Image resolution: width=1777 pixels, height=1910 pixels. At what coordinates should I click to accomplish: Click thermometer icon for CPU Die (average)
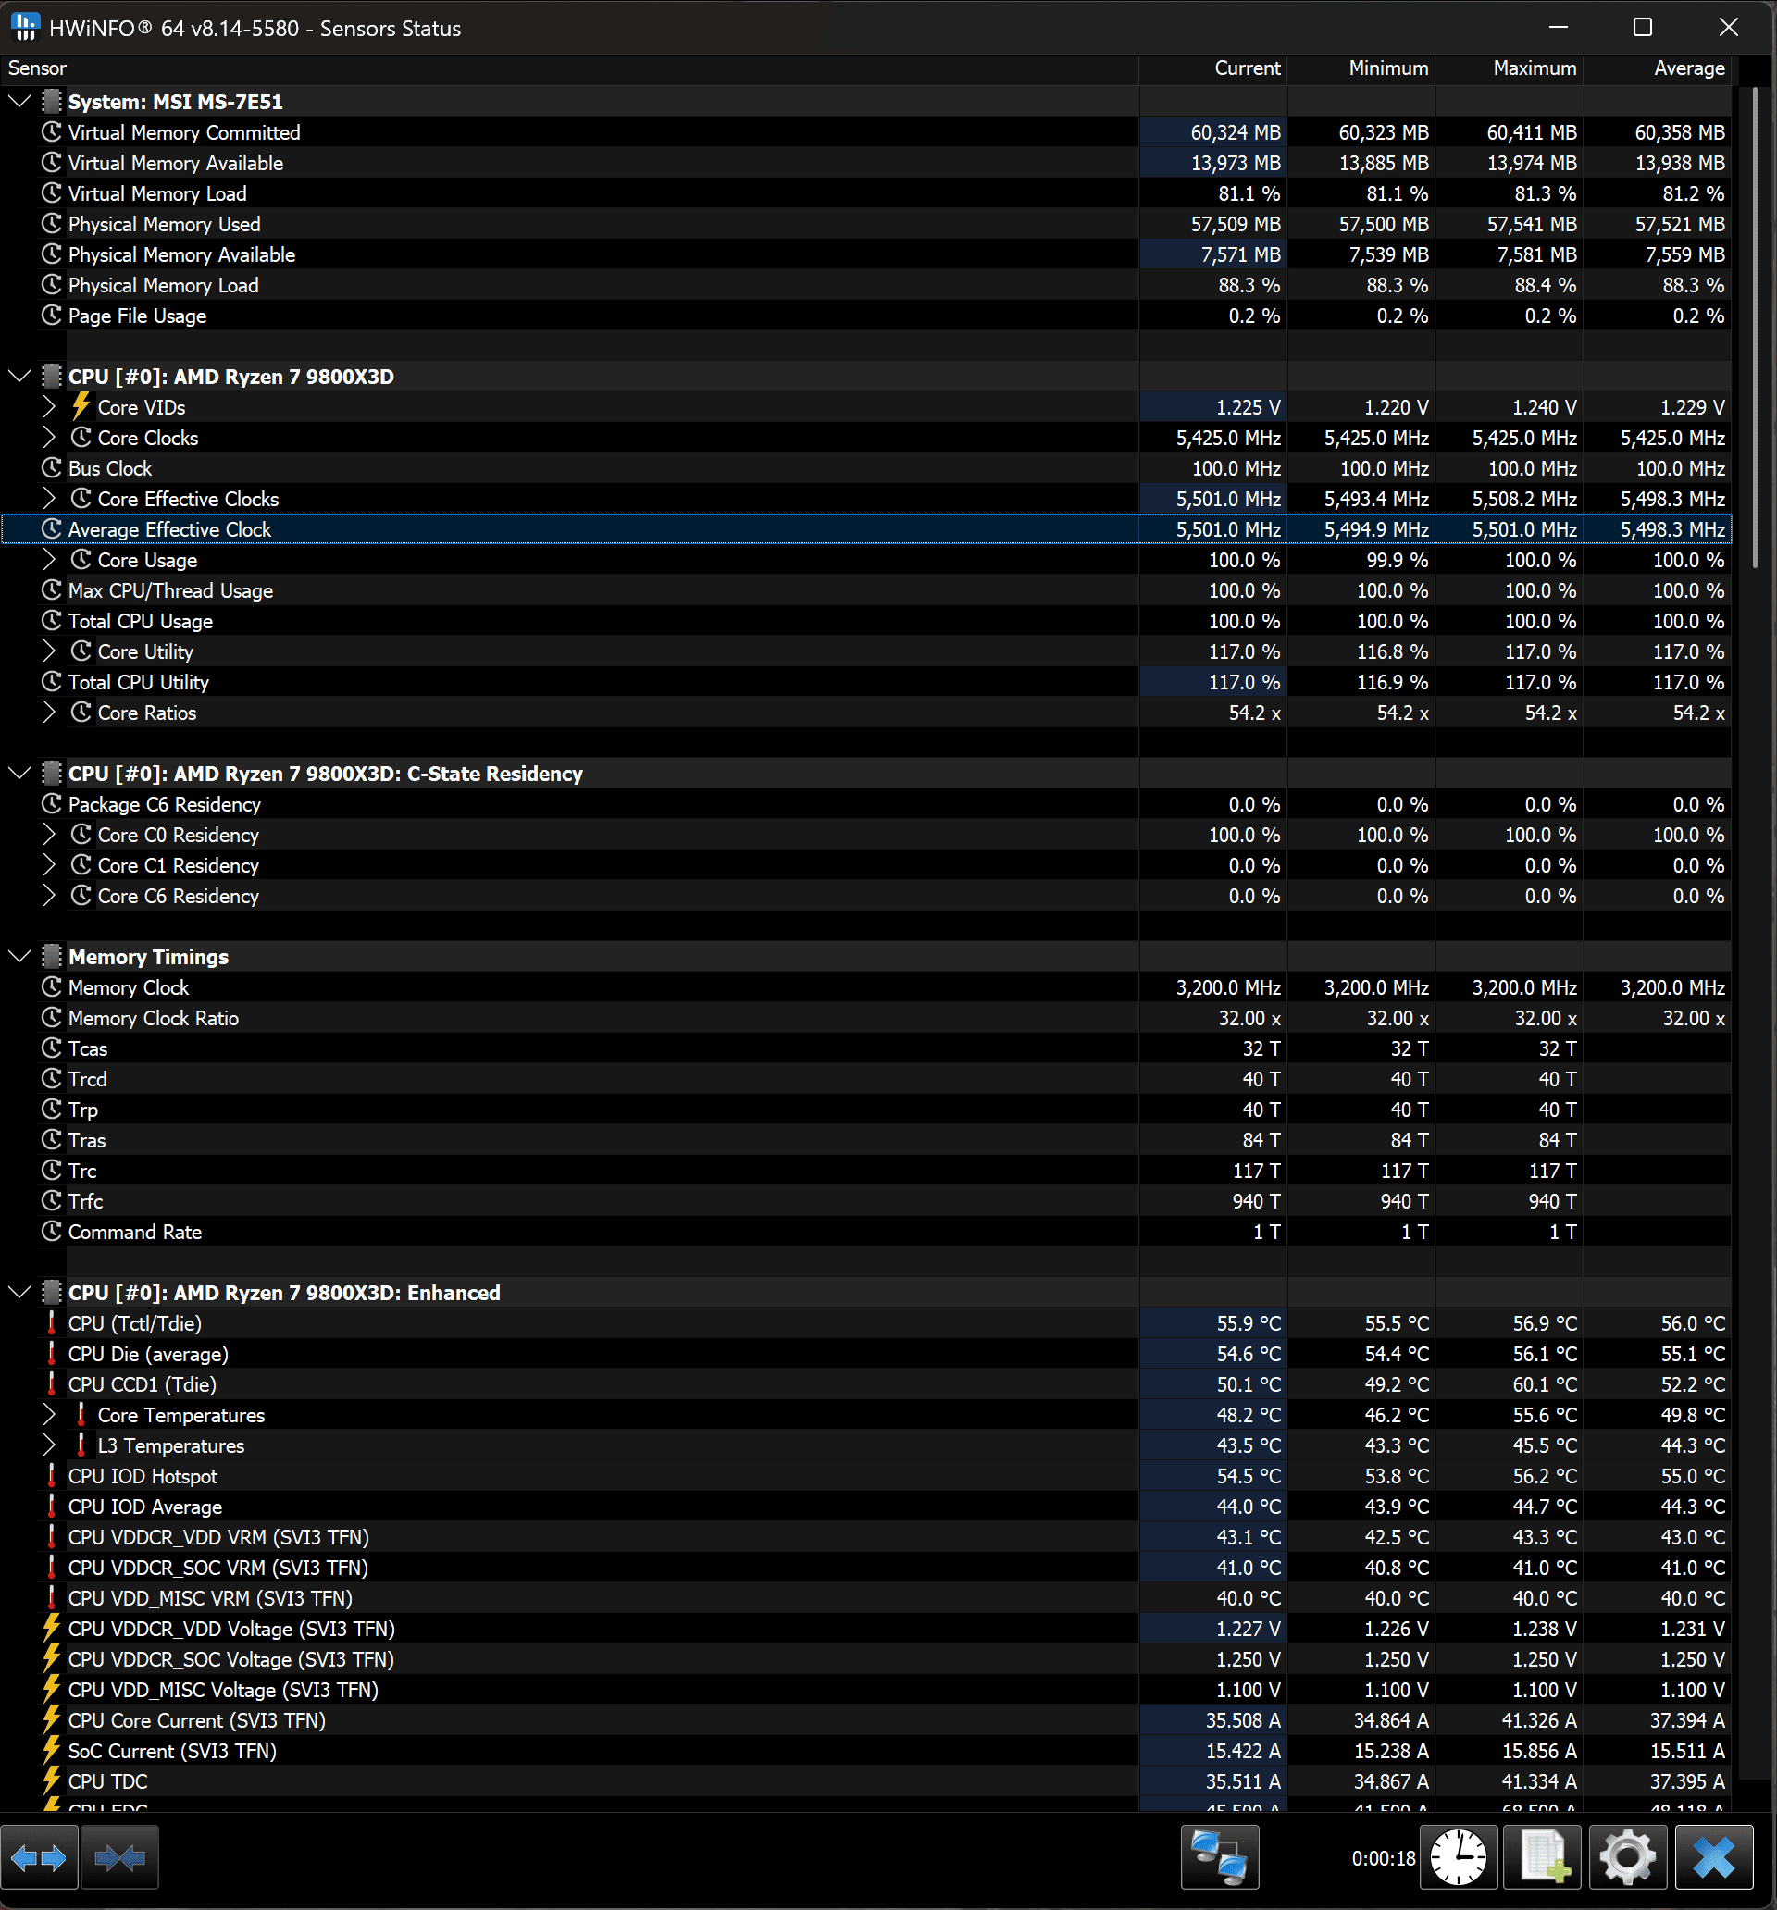pyautogui.click(x=52, y=1354)
